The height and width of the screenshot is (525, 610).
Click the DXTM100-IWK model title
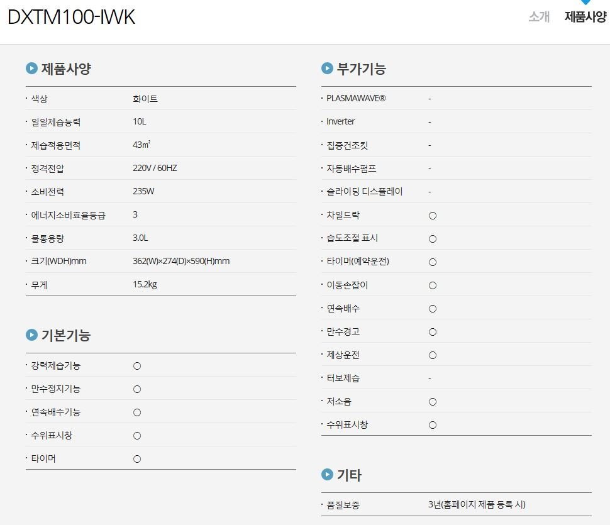71,17
